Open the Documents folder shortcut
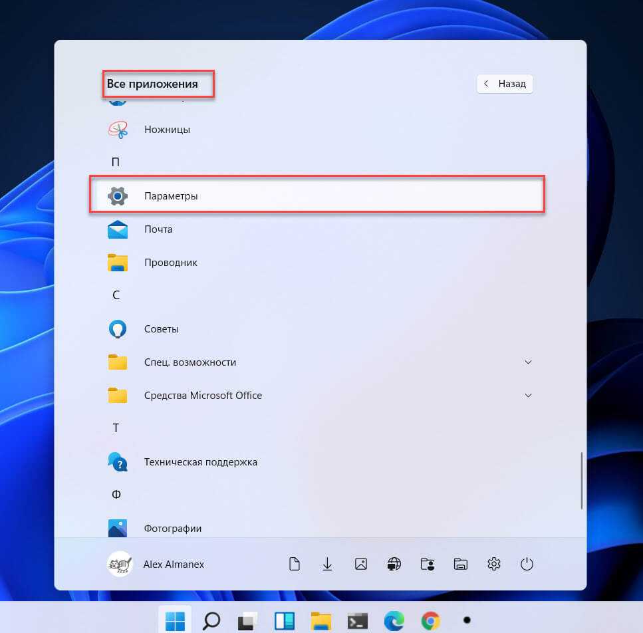Image resolution: width=643 pixels, height=633 pixels. (x=294, y=565)
